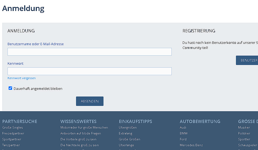Open the Extralang link
Viewport: 258px width, 150px height.
click(x=126, y=133)
